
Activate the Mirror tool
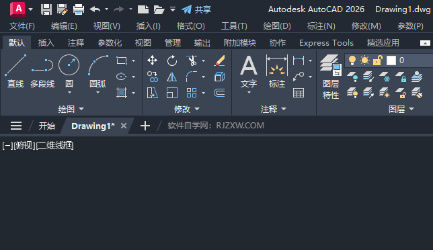coord(171,77)
